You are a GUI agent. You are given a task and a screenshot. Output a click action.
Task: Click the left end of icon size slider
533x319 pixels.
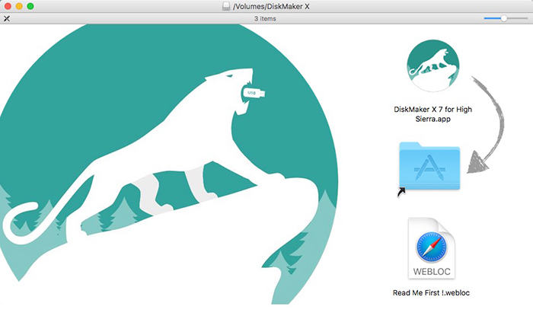tap(486, 18)
